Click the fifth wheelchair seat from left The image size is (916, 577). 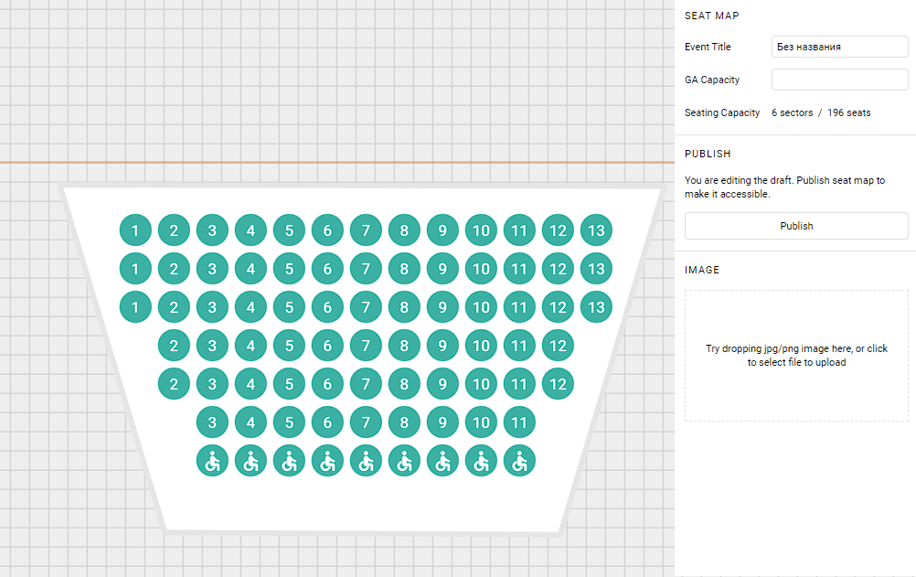(x=366, y=461)
